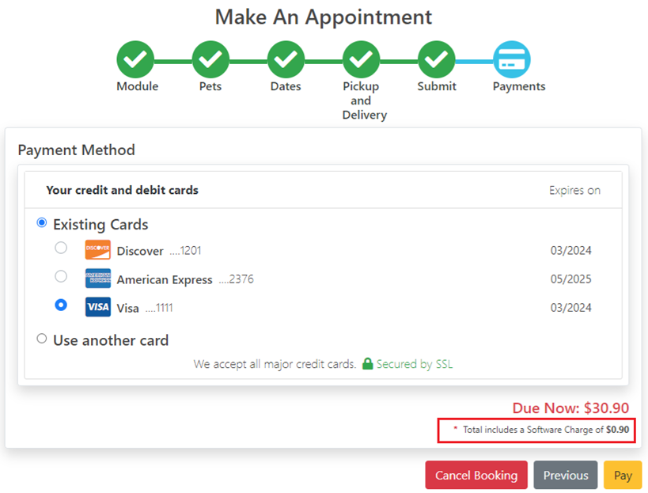
Task: Click the Submit step checkmark icon
Action: pyautogui.click(x=436, y=59)
